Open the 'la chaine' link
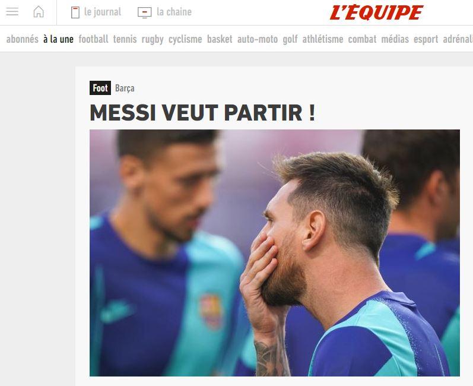Viewport: 473px width, 386px height. pyautogui.click(x=174, y=12)
